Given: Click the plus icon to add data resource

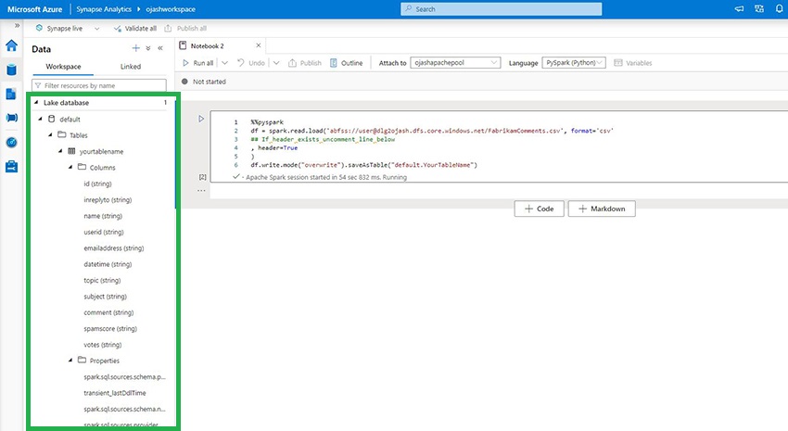Looking at the screenshot, I should pos(135,47).
